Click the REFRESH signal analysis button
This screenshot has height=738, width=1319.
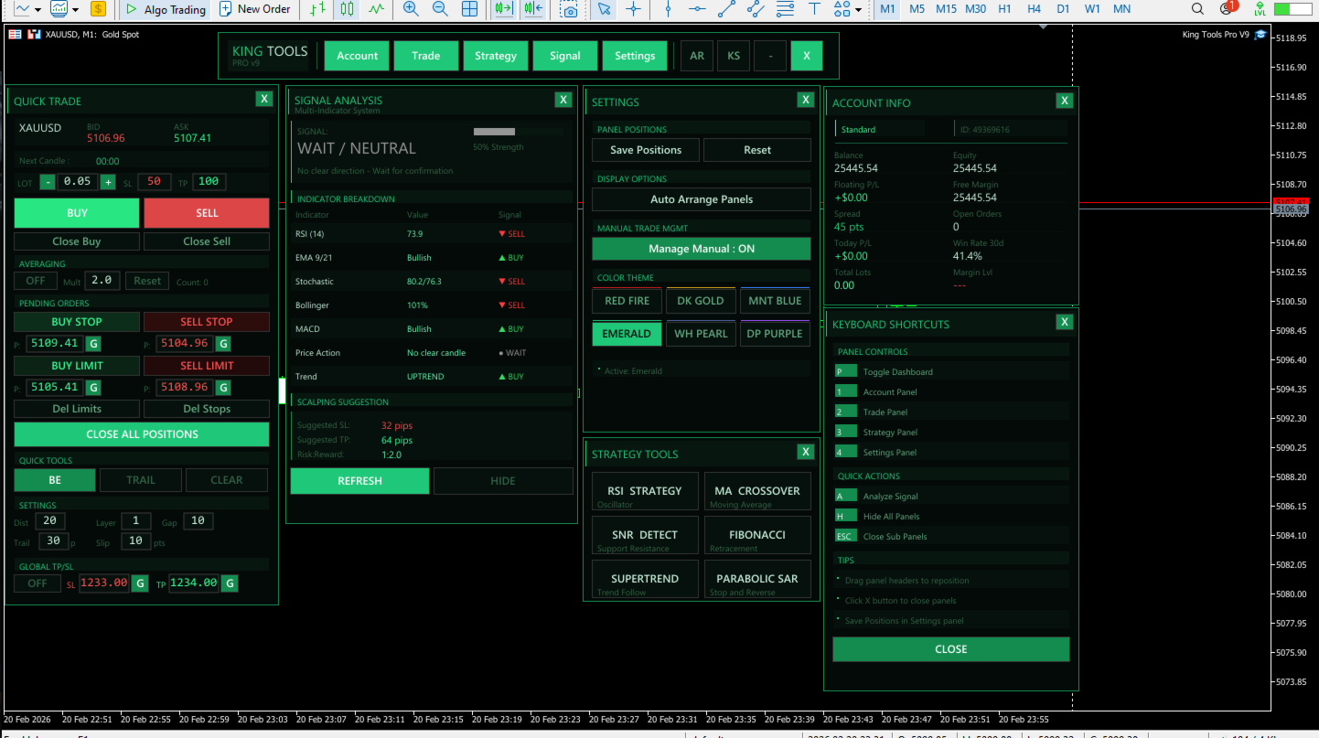pyautogui.click(x=359, y=481)
